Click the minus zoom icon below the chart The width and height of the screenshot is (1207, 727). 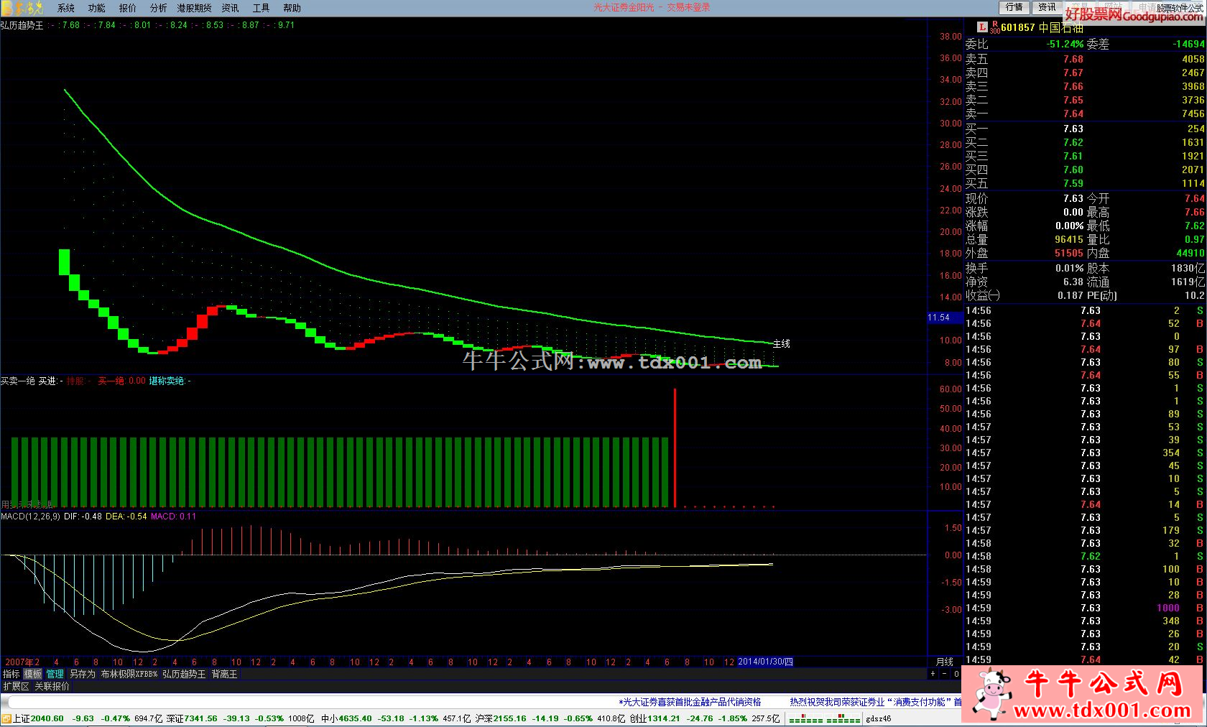(944, 674)
